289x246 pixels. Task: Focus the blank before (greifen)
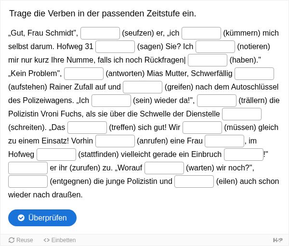tap(143, 87)
